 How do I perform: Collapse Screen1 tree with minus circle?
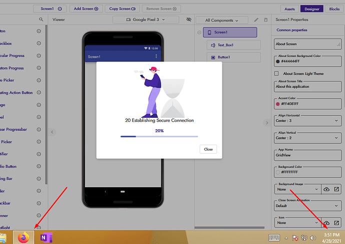point(199,32)
